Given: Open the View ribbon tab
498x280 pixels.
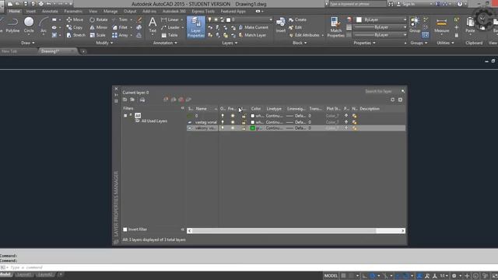Looking at the screenshot, I should (93, 11).
